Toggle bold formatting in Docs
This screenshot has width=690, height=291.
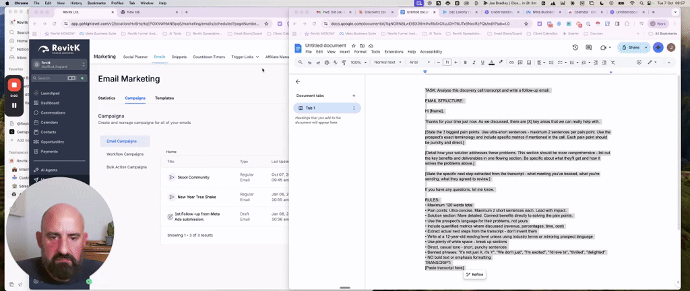pos(465,63)
